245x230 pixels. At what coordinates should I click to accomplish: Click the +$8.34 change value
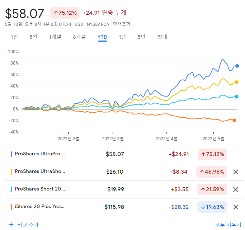pyautogui.click(x=178, y=172)
